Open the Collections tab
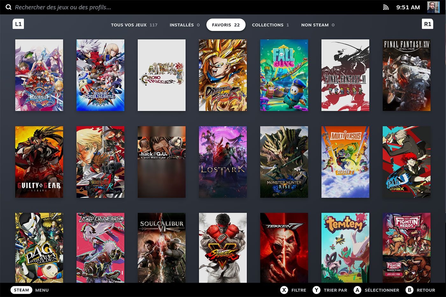Image resolution: width=446 pixels, height=297 pixels. 270,25
